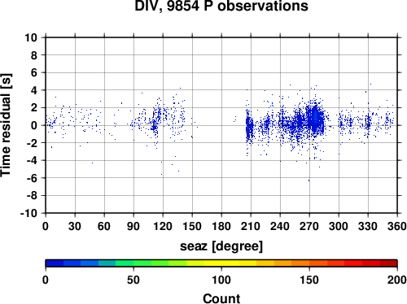Click the 'seaz [degree]' x-axis label

221,245
